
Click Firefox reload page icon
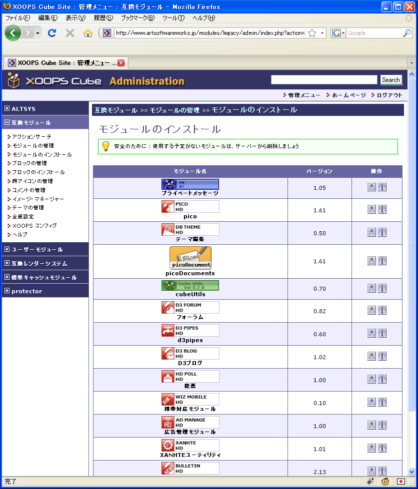point(51,33)
